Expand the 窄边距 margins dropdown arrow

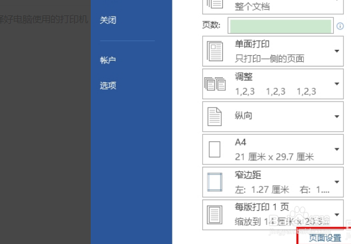click(337, 182)
